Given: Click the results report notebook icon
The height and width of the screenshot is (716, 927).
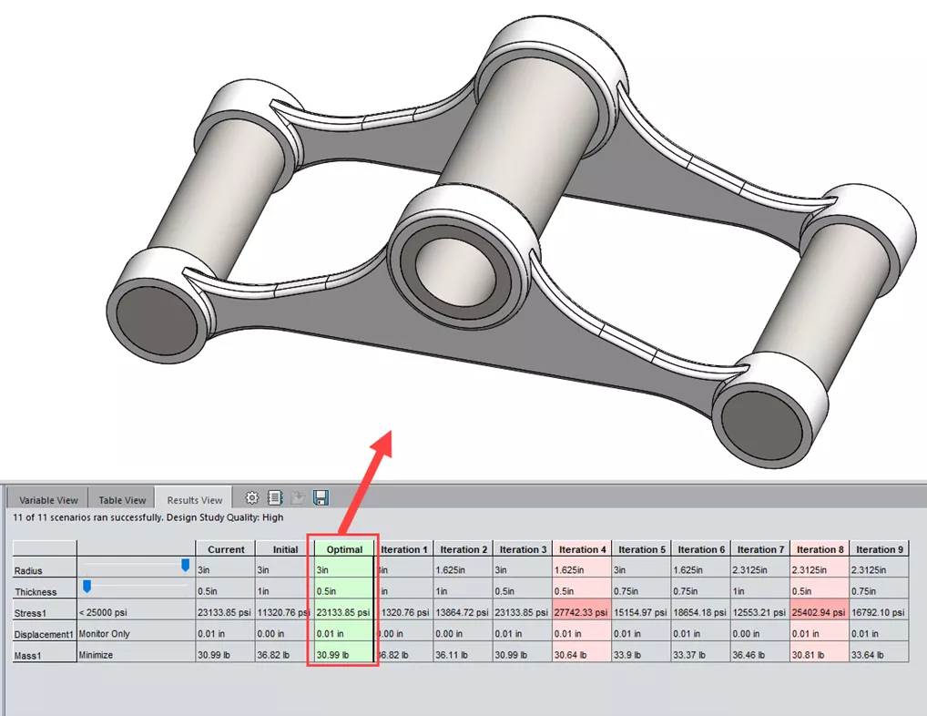Looking at the screenshot, I should pos(275,498).
